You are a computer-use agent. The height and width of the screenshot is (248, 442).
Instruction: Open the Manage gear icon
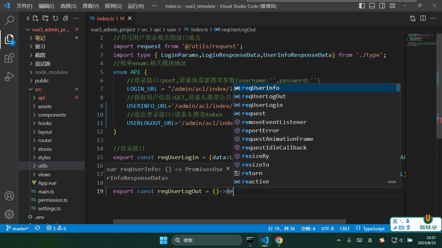[x=9, y=214]
